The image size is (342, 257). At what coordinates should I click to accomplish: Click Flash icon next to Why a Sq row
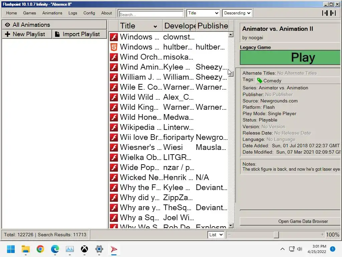coord(114,218)
